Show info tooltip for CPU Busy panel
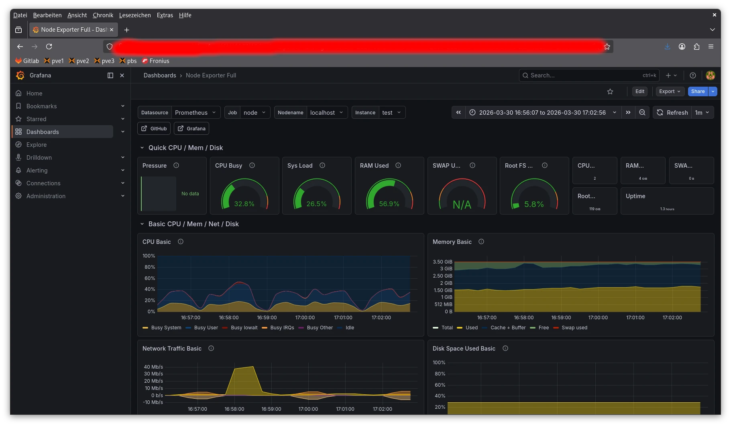This screenshot has width=731, height=426. click(x=252, y=166)
